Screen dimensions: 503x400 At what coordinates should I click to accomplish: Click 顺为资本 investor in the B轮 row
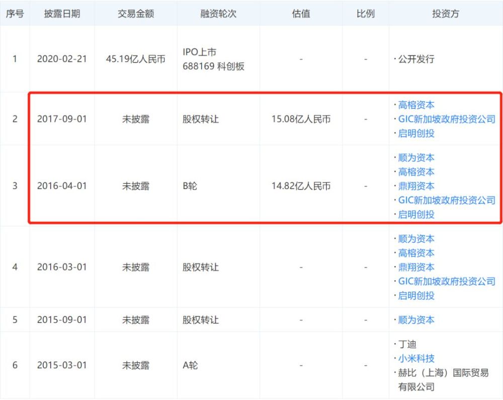(416, 158)
